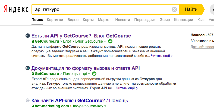Open the 'Помощь' breadcrumb in the second result
Viewport: 214px width, 110px height.
point(70,74)
